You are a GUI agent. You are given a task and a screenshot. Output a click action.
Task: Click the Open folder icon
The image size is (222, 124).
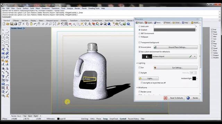coord(8,24)
